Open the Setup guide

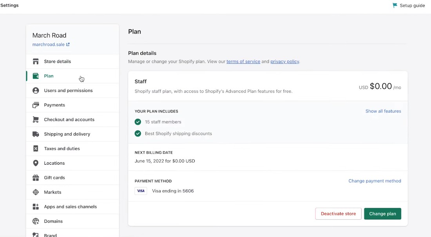coord(409,5)
